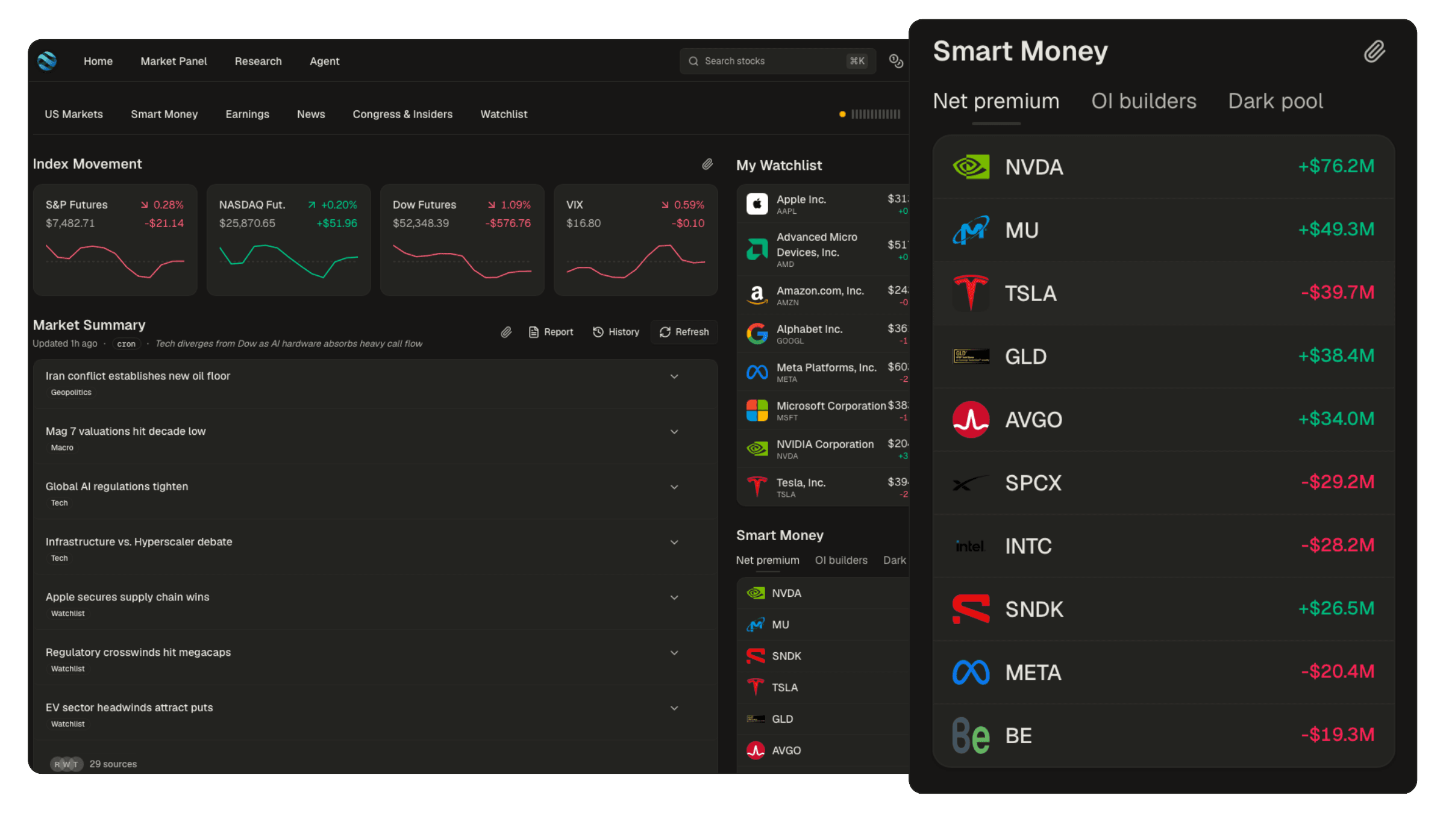
Task: Switch to the US Markets tab
Action: (x=74, y=114)
